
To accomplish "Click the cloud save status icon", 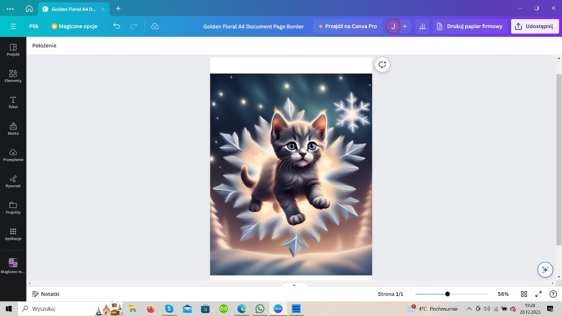I will 155,26.
